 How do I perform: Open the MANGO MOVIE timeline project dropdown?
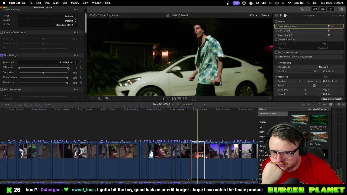(x=163, y=104)
